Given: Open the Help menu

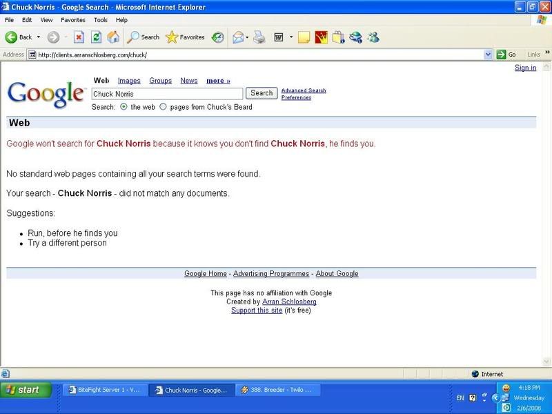Looking at the screenshot, I should point(121,20).
